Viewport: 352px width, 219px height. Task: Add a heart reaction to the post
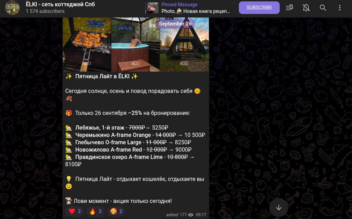click(74, 211)
